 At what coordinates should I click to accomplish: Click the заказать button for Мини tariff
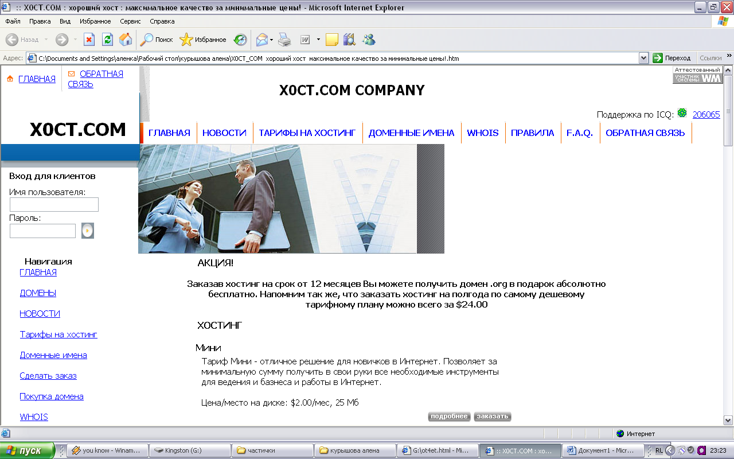(493, 417)
